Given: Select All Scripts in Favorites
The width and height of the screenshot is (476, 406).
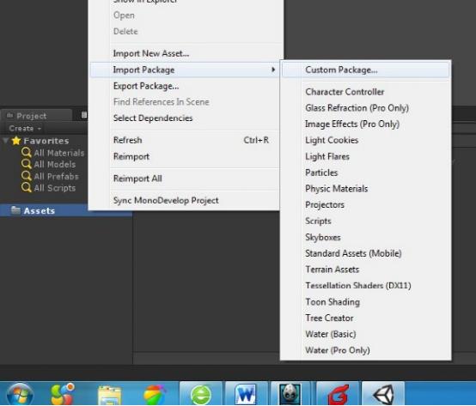Looking at the screenshot, I should point(55,188).
